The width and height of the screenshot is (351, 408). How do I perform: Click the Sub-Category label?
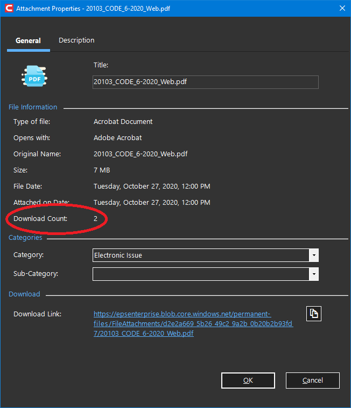tap(36, 274)
